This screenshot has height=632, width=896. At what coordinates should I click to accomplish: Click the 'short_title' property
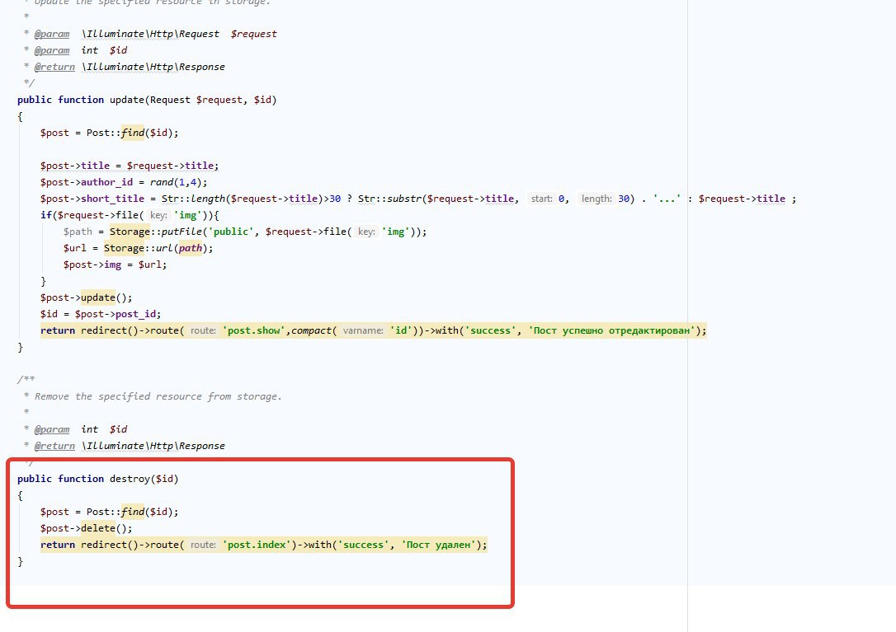[x=112, y=199]
